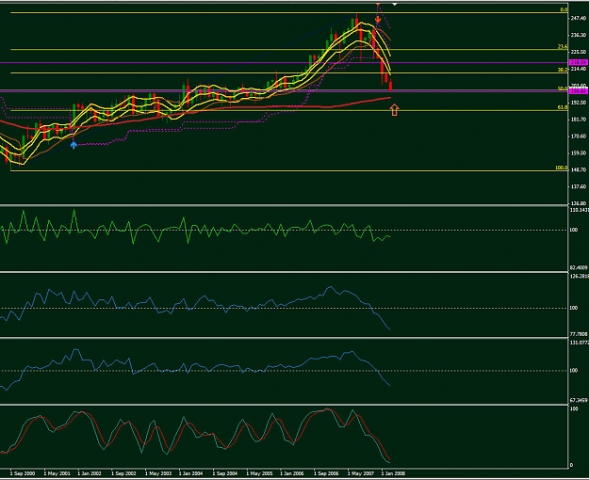Image resolution: width=589 pixels, height=480 pixels.
Task: Click the 1 Jan 2004 date label
Action: 190,473
